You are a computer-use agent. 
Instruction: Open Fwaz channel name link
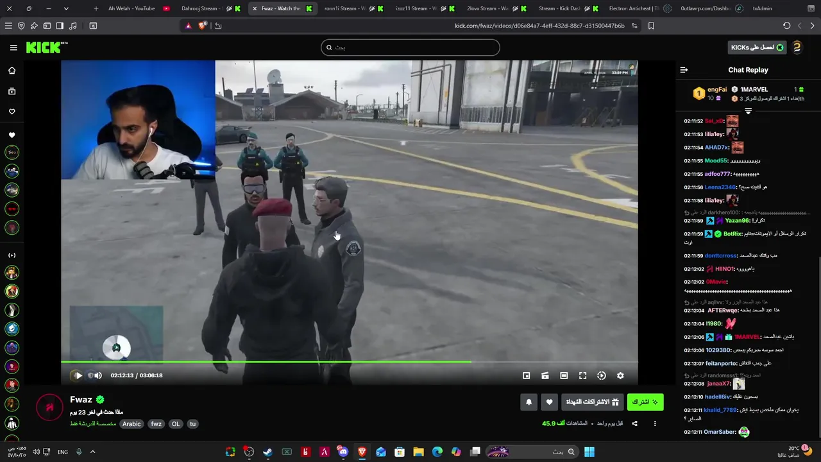pos(81,400)
